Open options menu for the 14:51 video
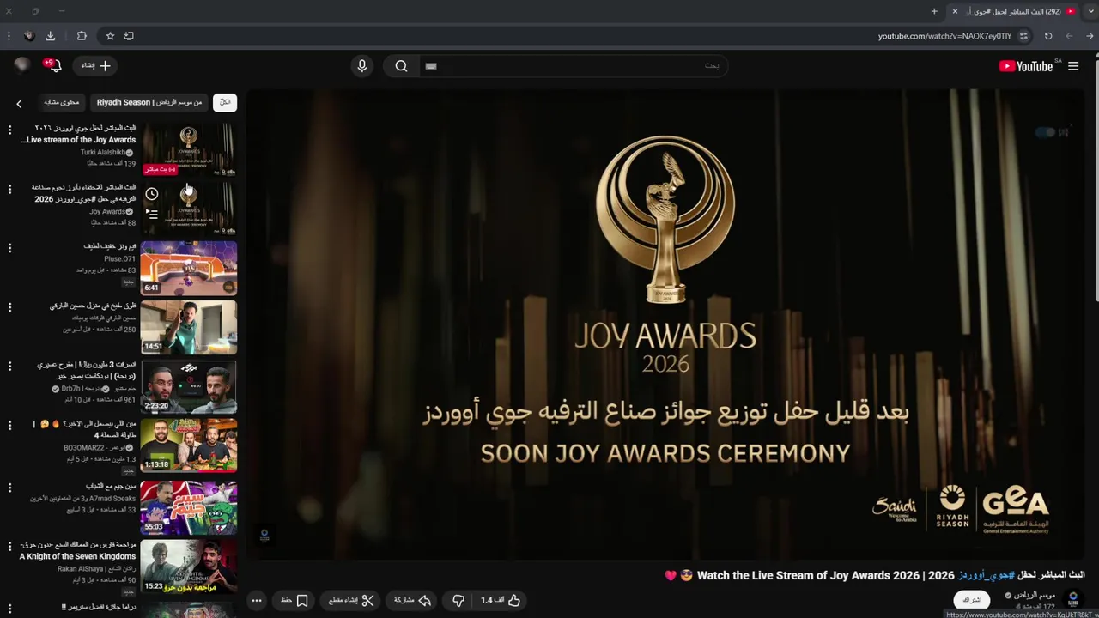 [x=10, y=307]
